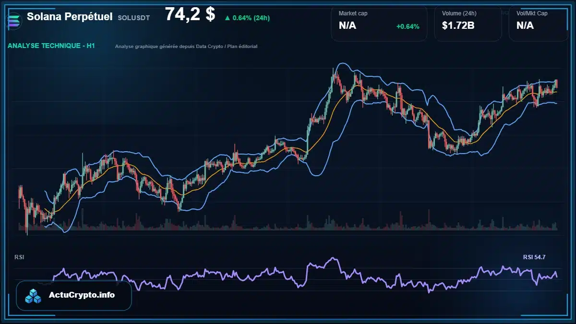Click the +0.64% market cap change
Viewport: 576px width, 324px height.
coord(408,26)
